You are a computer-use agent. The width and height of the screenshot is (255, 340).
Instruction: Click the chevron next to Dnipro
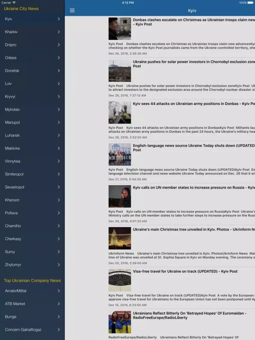pos(59,45)
